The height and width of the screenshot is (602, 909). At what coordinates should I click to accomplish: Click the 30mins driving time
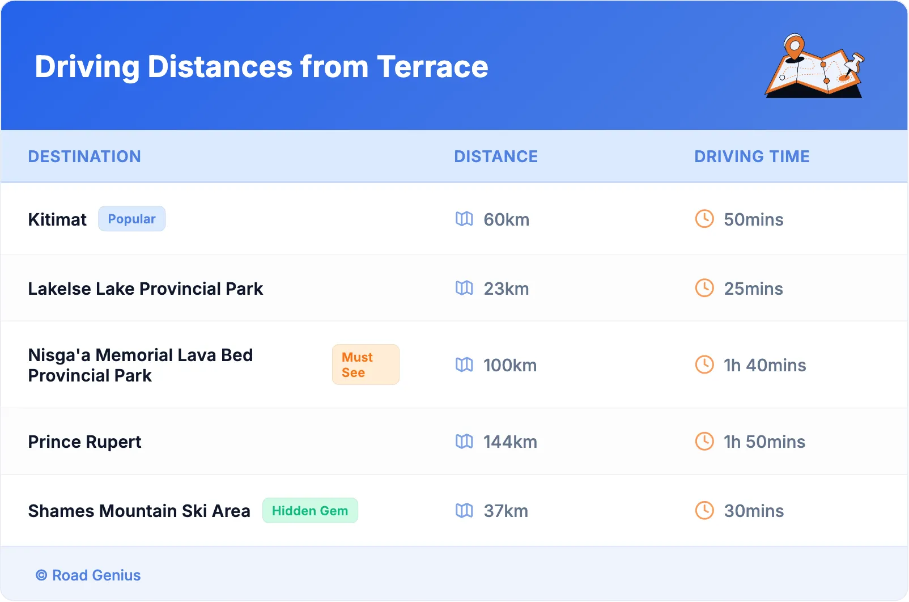coord(754,511)
